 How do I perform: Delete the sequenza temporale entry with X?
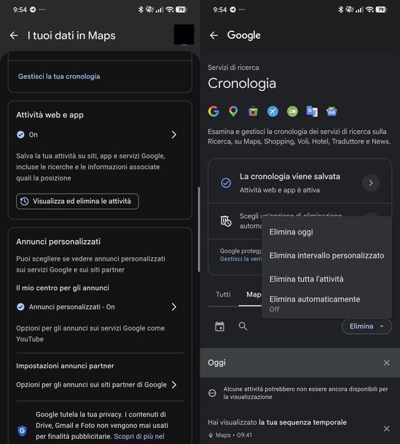(x=386, y=429)
